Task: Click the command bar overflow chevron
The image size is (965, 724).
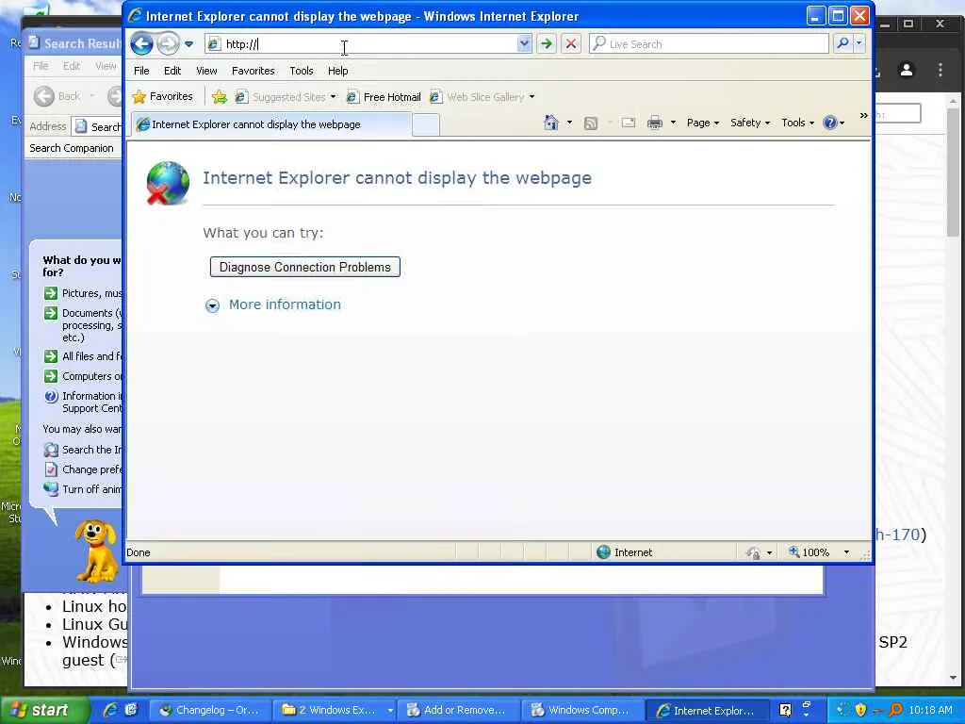Action: [x=863, y=115]
